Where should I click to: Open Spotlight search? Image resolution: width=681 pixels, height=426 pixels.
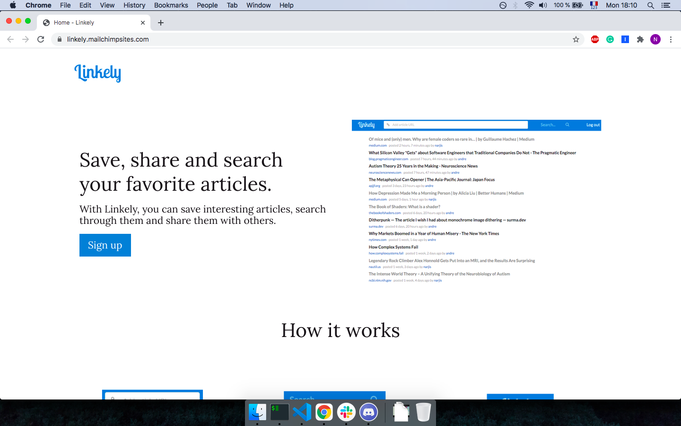(x=651, y=5)
